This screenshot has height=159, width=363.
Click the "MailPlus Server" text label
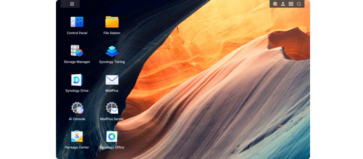click(112, 119)
